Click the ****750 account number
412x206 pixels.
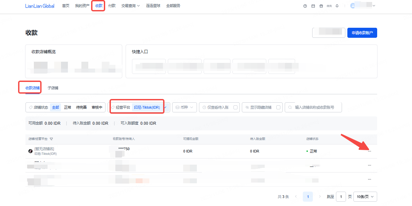(x=124, y=149)
